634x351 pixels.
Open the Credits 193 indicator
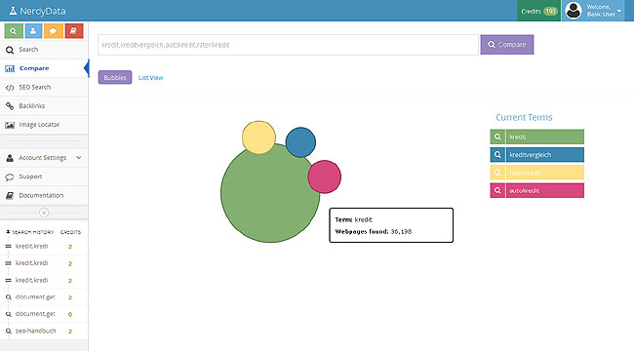pos(539,11)
